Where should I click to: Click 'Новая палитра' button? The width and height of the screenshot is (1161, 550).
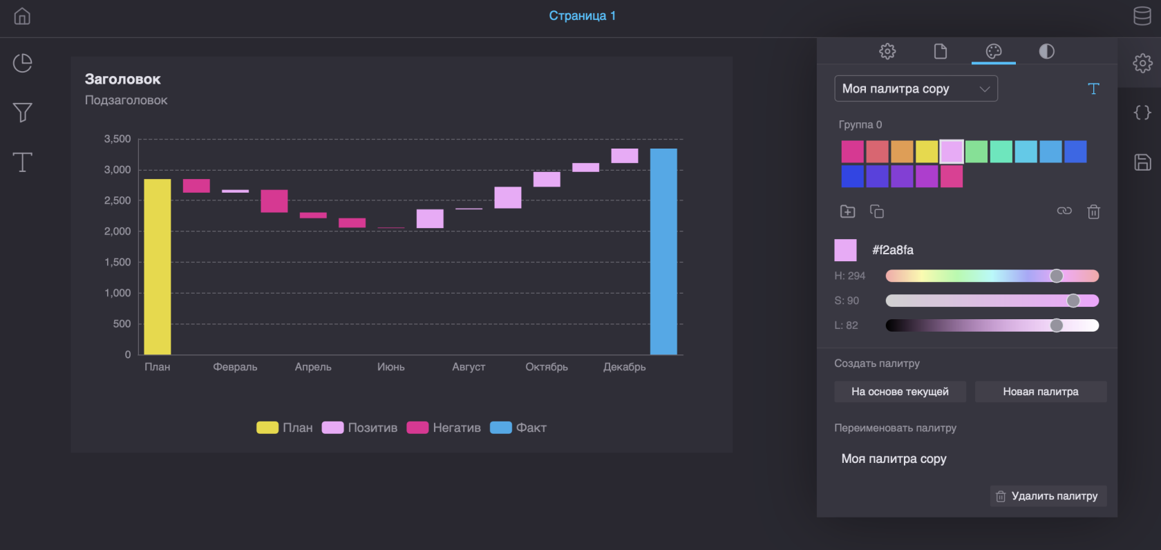tap(1041, 392)
